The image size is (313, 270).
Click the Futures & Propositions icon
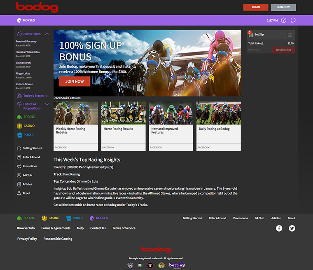click(19, 104)
